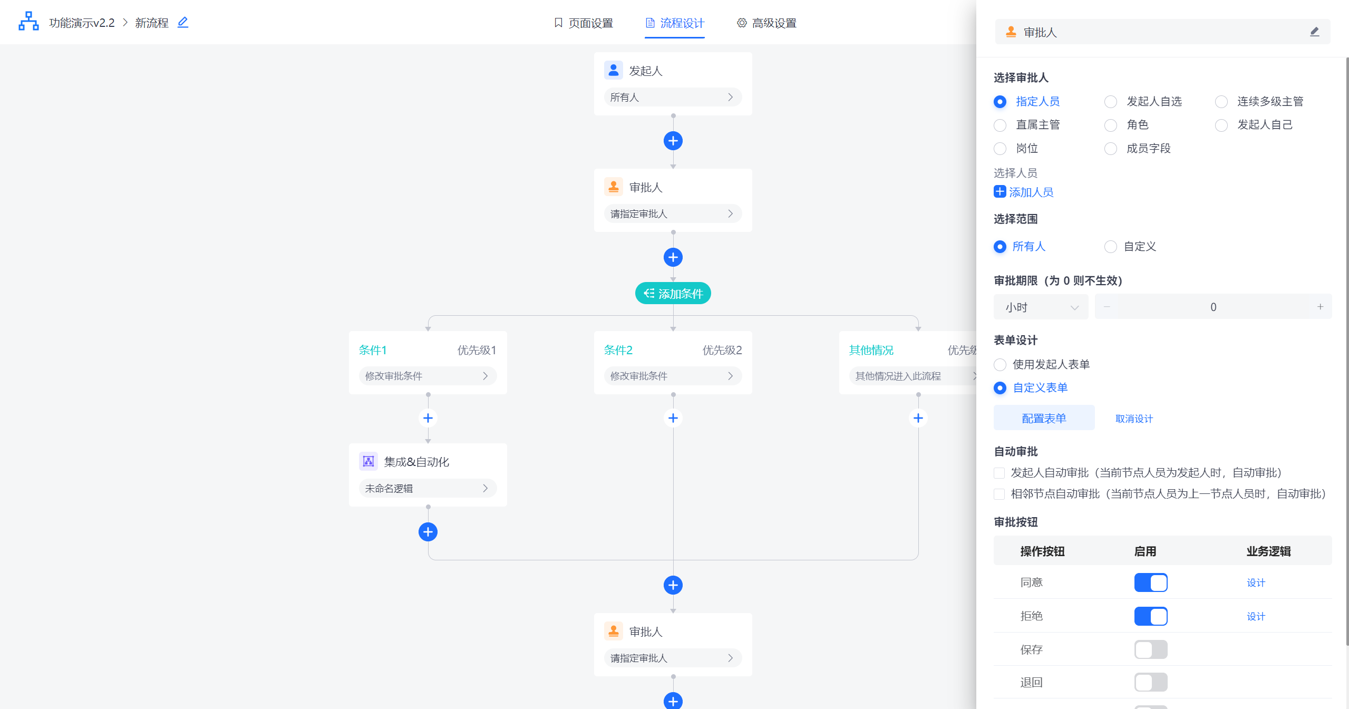Image resolution: width=1349 pixels, height=709 pixels.
Task: Enable the 保存 button toggle
Action: [x=1150, y=649]
